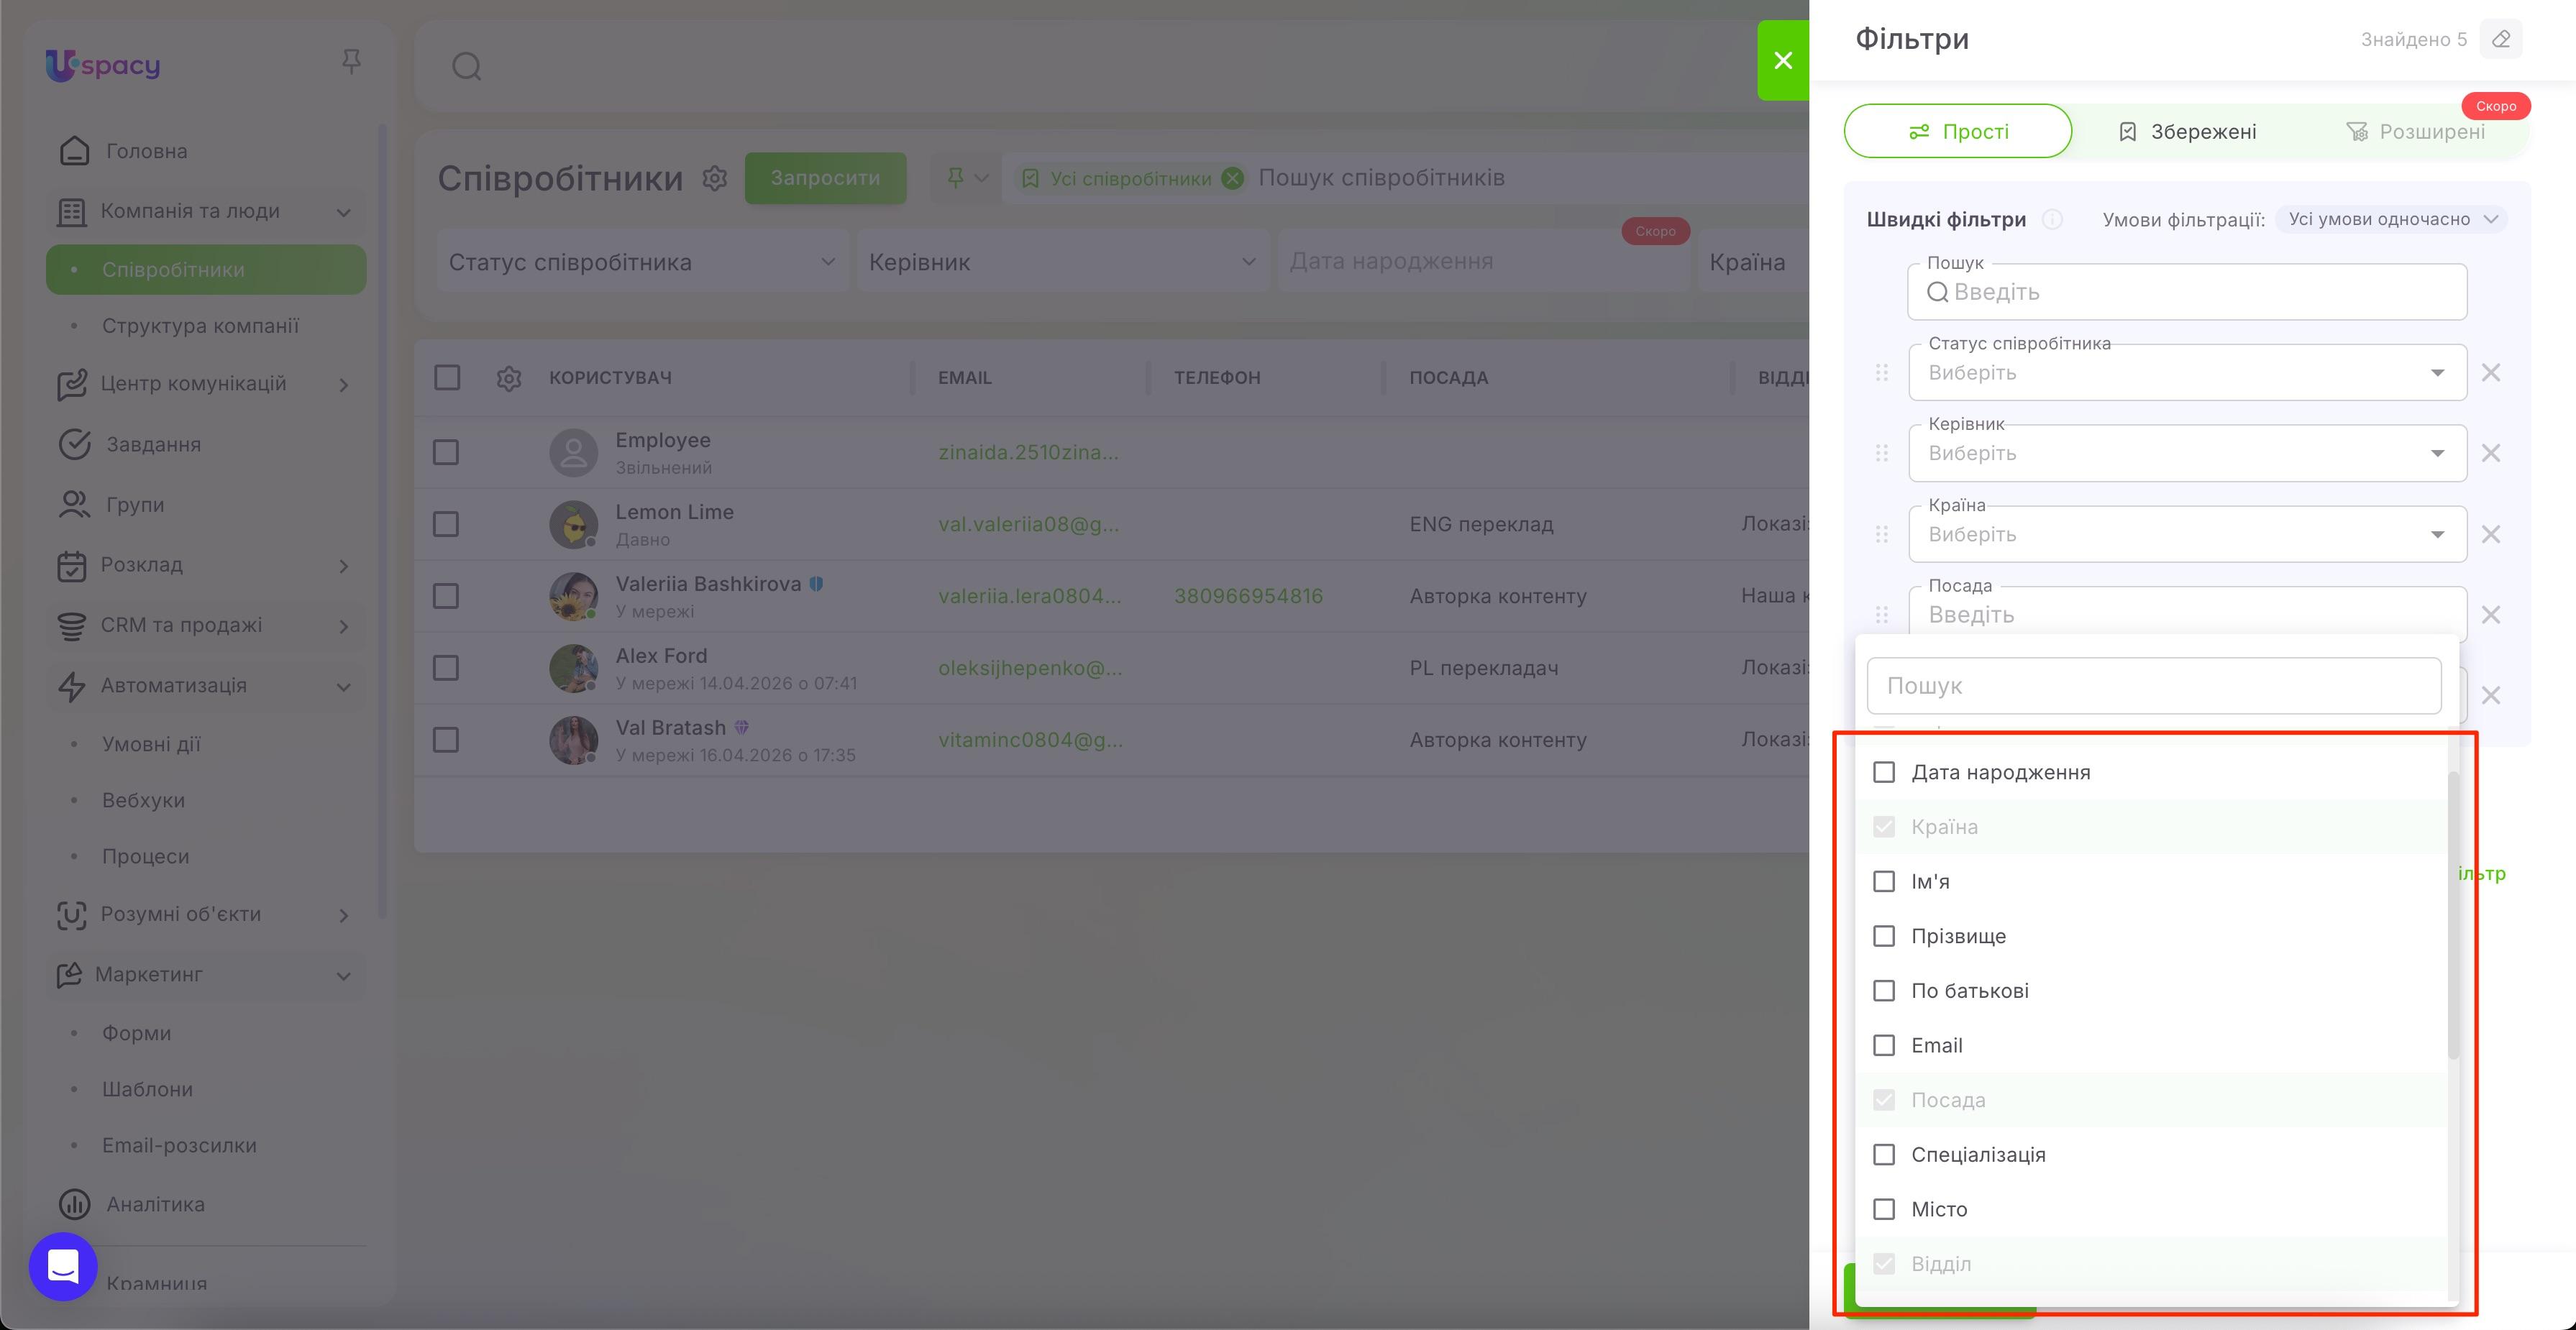Switch to the Збережені filters tab

(2187, 131)
